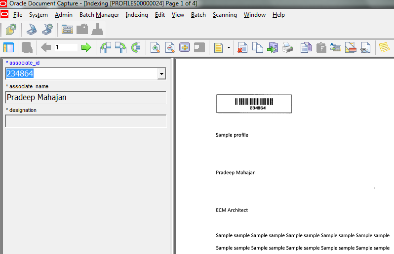Click the scanner icon in top toolbar
394x254 pixels.
point(31,30)
